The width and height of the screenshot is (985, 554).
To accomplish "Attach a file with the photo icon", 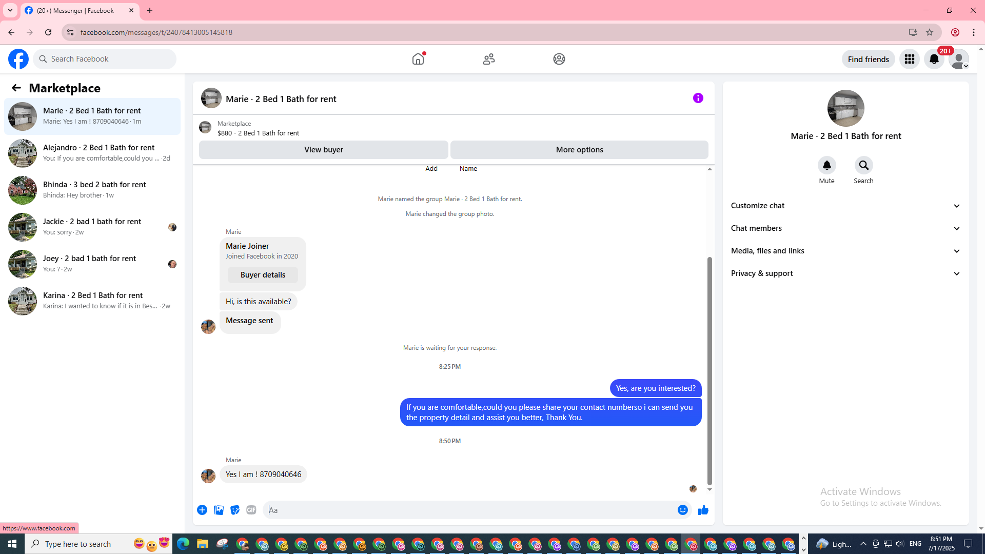I will 219,510.
